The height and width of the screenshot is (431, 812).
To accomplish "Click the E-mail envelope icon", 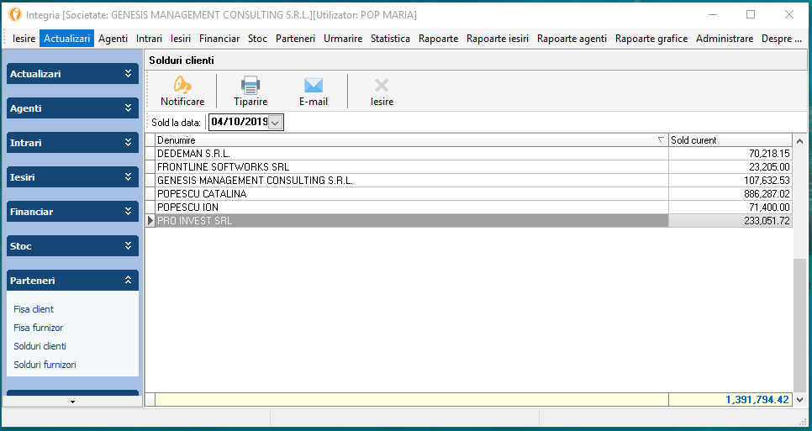I will pyautogui.click(x=314, y=85).
